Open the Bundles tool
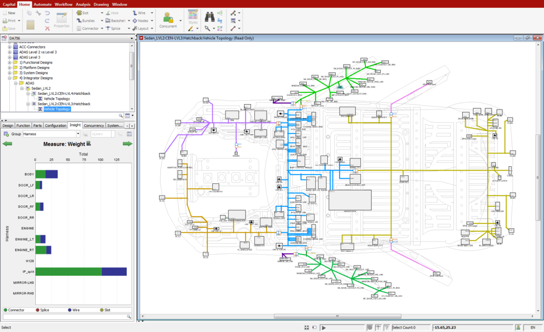Image resolution: width=544 pixels, height=332 pixels. point(87,21)
